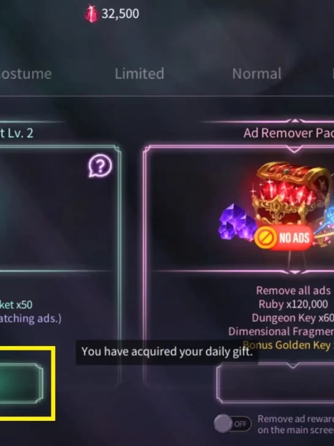Tap the Ruby x120,000 reward line
This screenshot has height=446, width=334.
pos(293,304)
